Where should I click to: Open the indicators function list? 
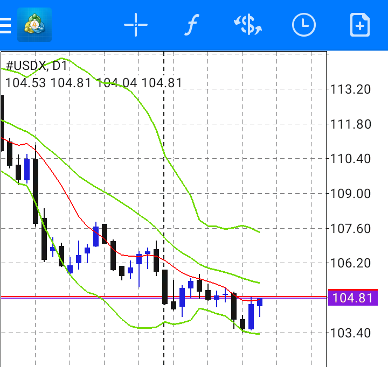coord(192,25)
